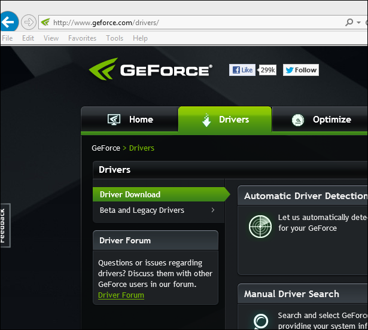Go back with the browser Back arrow

tap(9, 22)
